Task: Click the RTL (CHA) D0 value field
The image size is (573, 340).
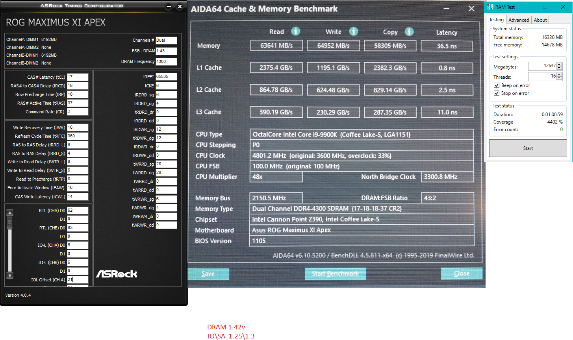Action: (x=78, y=211)
